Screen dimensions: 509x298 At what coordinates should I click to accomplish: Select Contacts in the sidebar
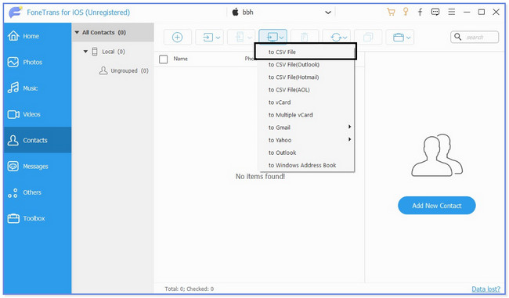point(38,140)
